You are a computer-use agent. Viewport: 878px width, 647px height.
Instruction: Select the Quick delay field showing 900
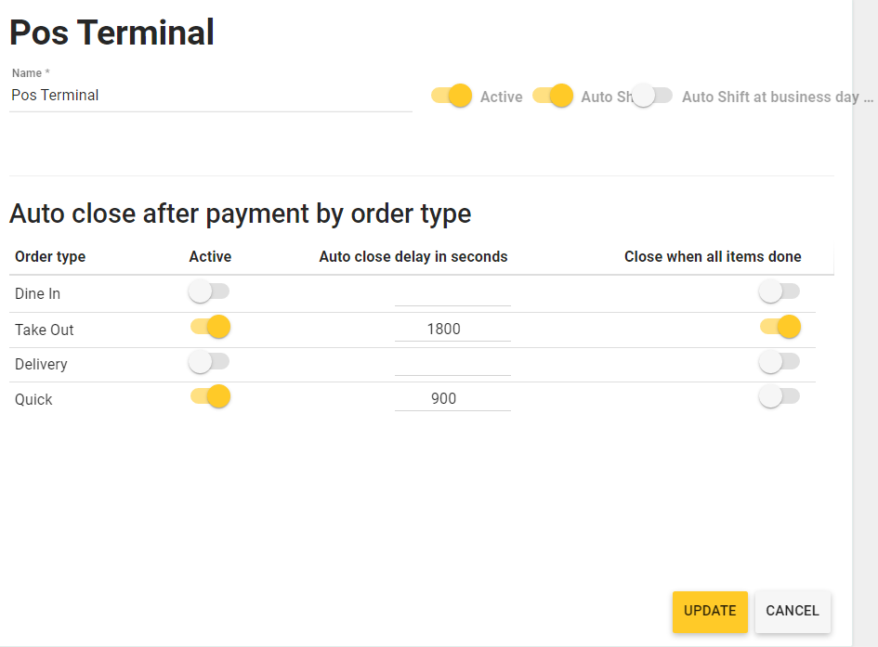point(452,397)
